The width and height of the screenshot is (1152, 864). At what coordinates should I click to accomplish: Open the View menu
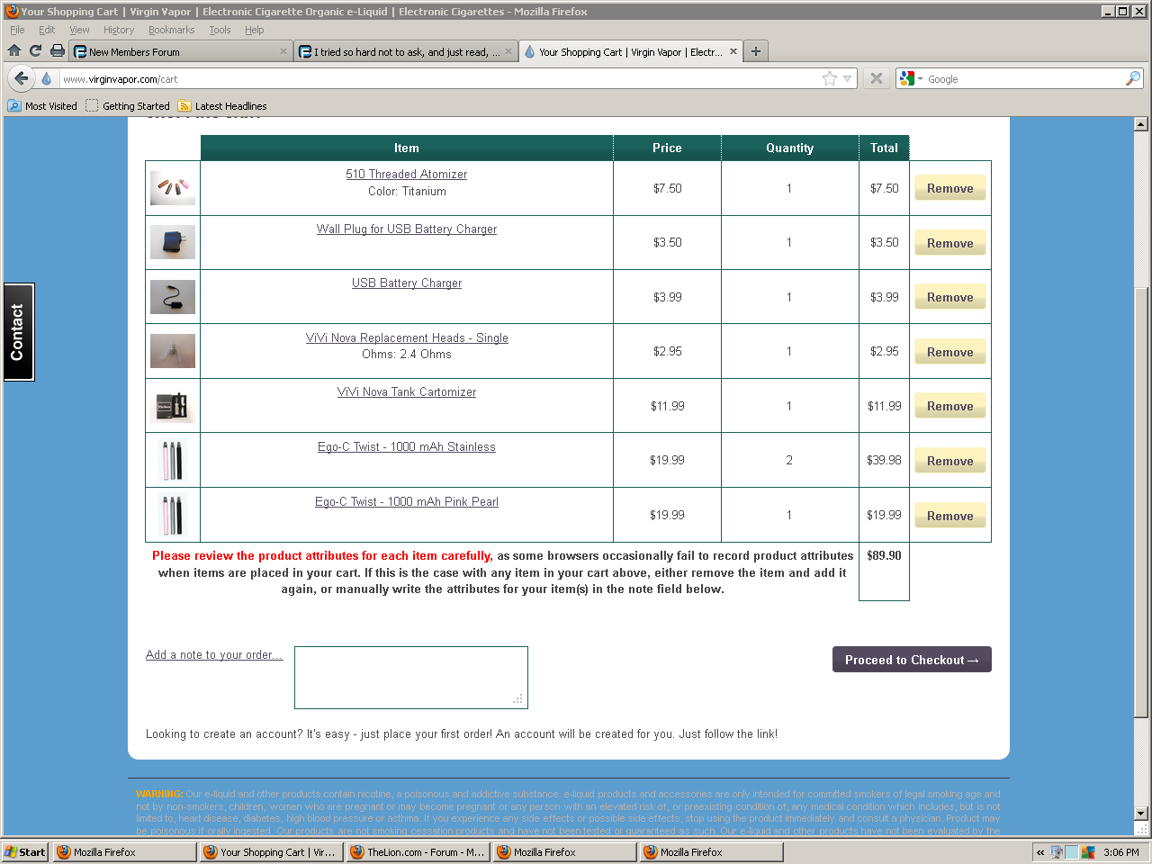point(79,30)
